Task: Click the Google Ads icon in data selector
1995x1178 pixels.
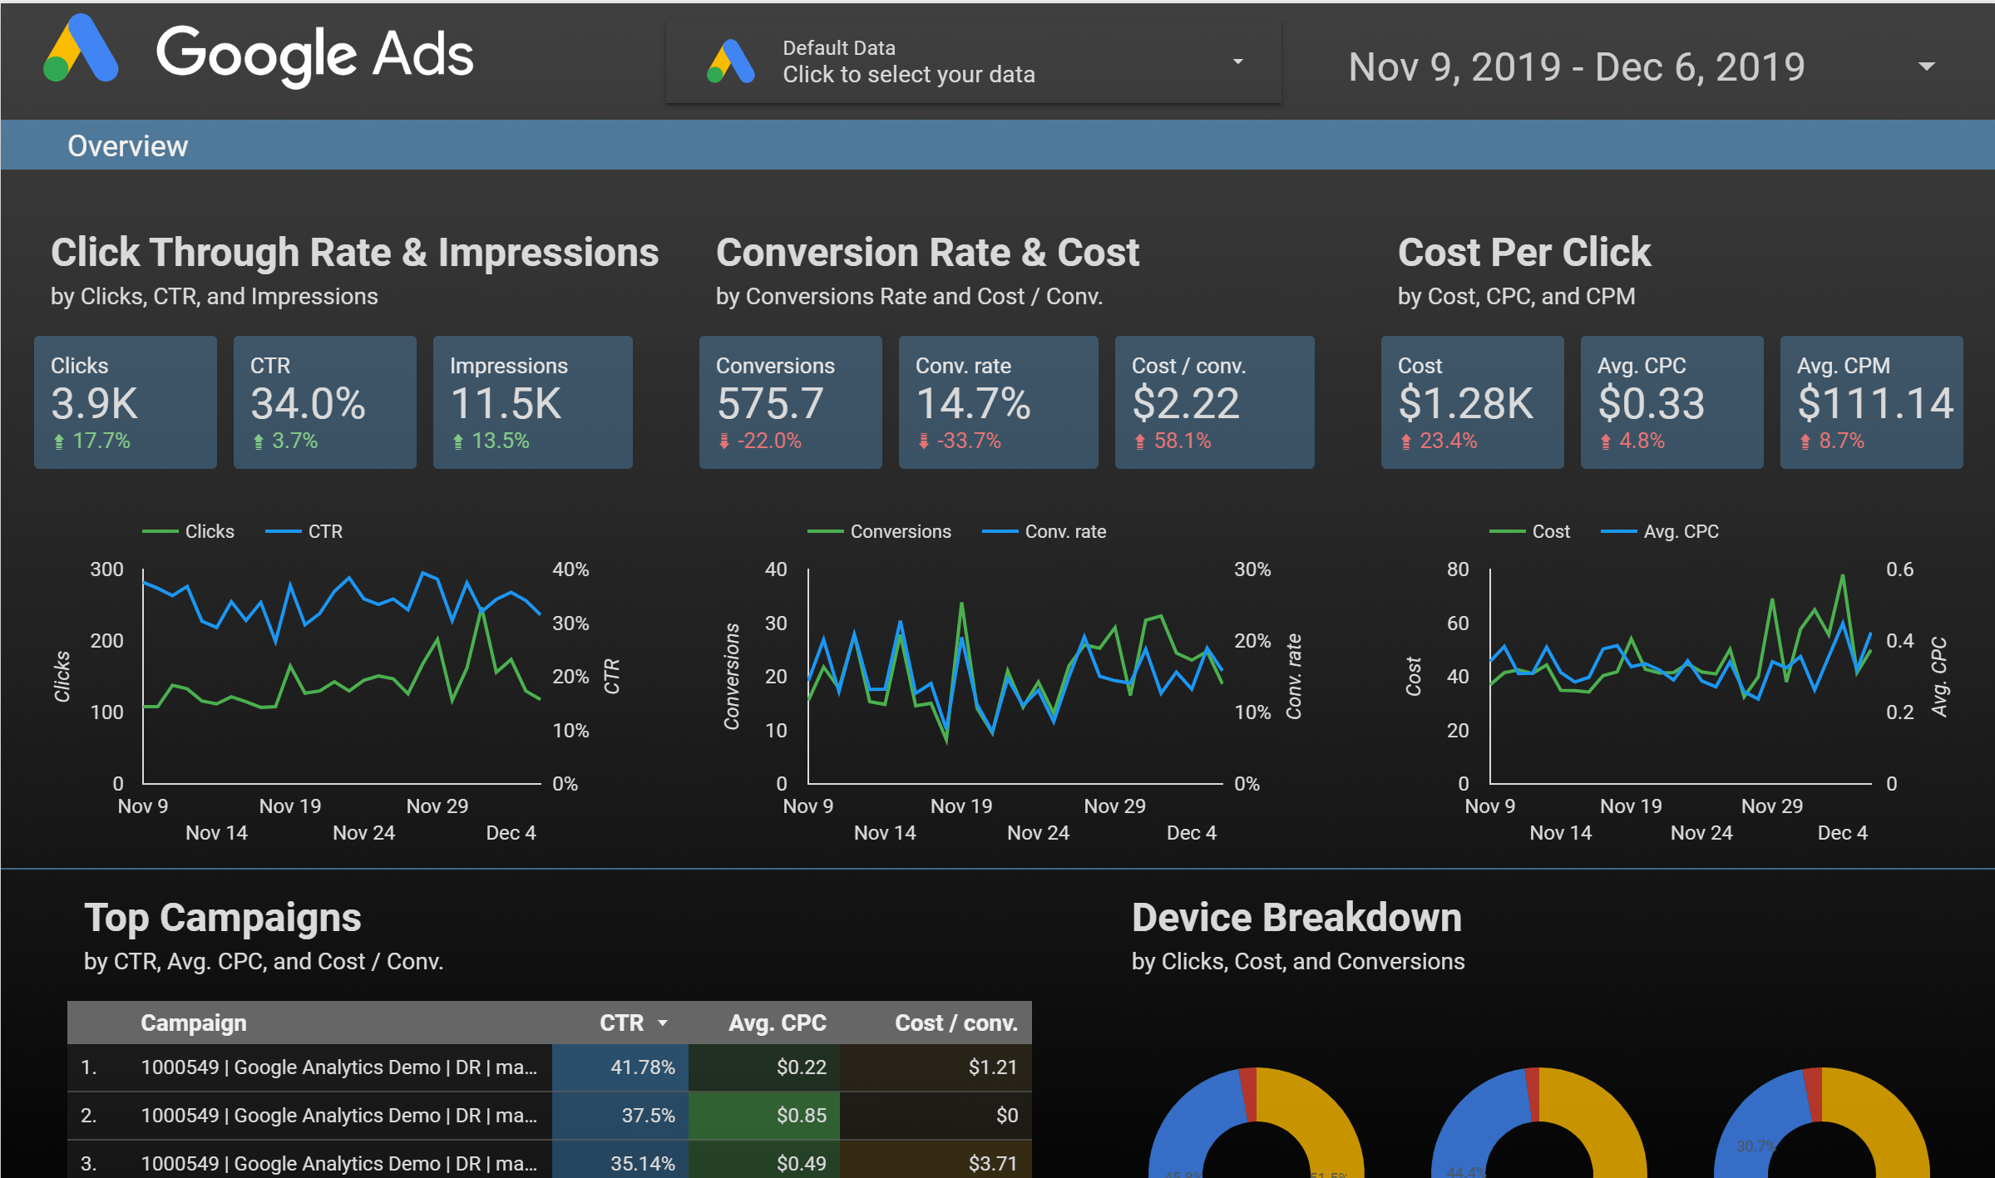Action: (x=730, y=62)
